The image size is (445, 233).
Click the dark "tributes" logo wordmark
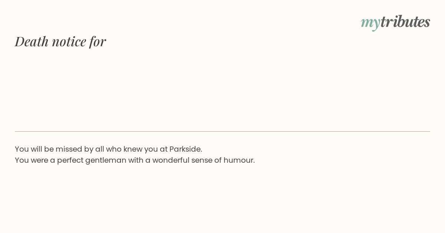(x=405, y=21)
